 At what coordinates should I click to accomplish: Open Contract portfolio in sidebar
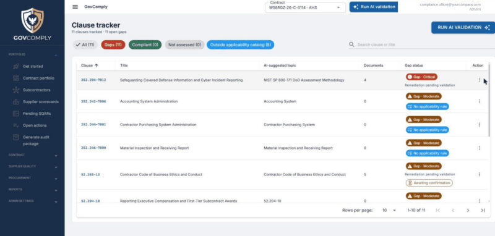coord(38,78)
